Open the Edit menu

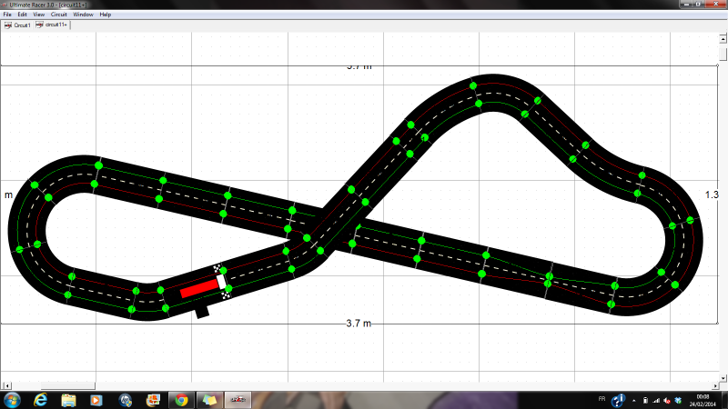(x=22, y=15)
